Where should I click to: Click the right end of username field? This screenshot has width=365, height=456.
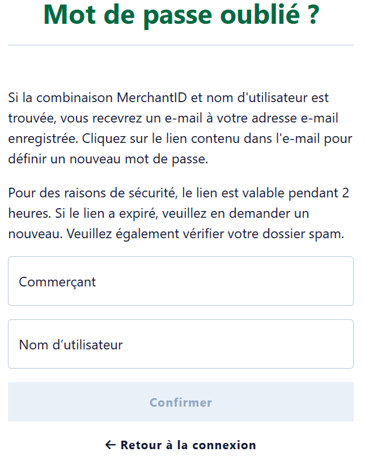pyautogui.click(x=340, y=344)
